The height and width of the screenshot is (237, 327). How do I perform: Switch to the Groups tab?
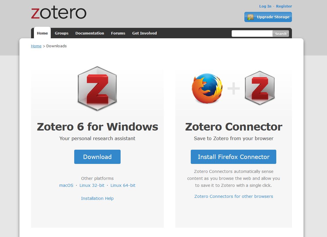(x=61, y=33)
